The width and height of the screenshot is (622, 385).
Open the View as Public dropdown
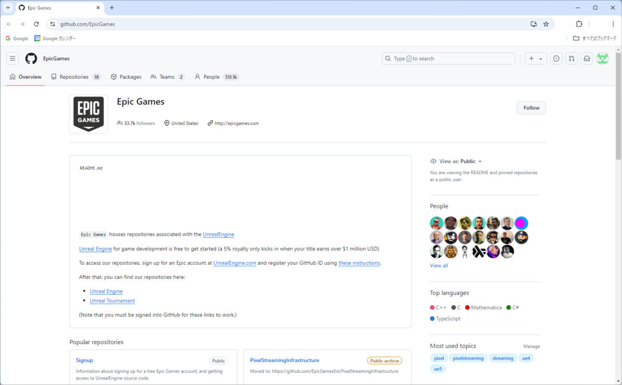click(456, 161)
